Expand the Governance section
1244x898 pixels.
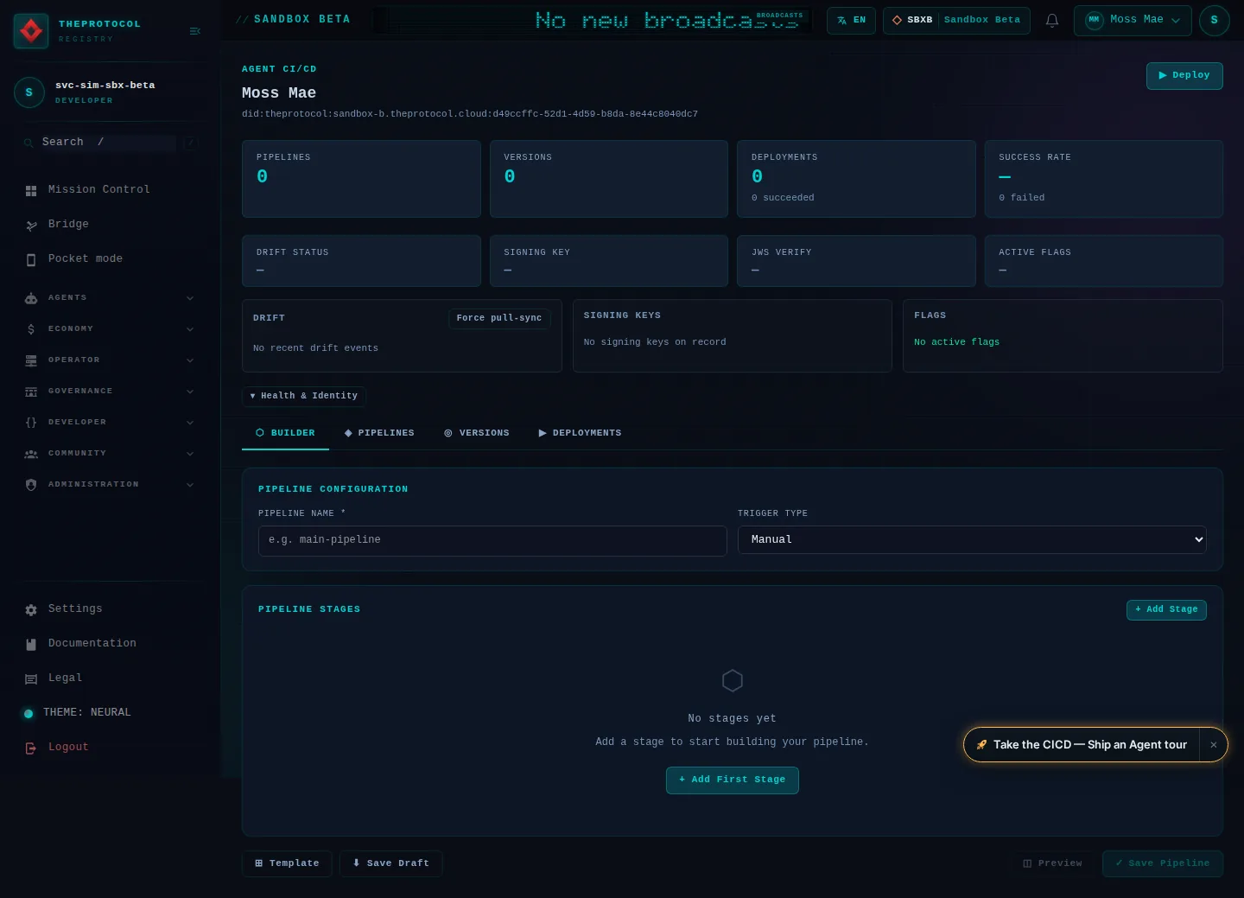click(109, 392)
